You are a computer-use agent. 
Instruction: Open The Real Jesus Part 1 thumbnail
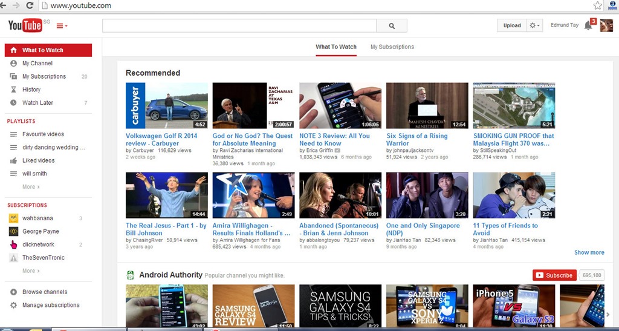coord(167,195)
